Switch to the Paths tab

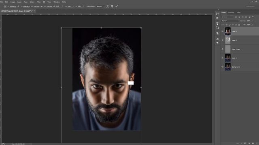click(x=238, y=12)
